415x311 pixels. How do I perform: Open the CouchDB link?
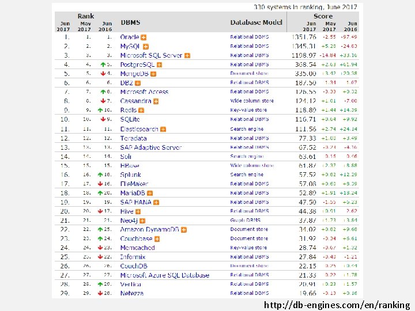(134, 266)
